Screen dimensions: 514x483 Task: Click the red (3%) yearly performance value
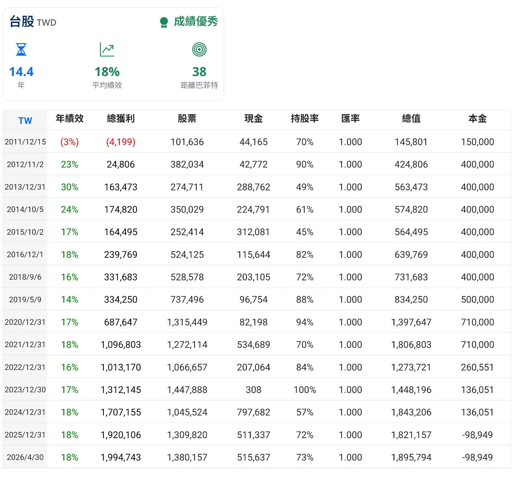point(70,142)
